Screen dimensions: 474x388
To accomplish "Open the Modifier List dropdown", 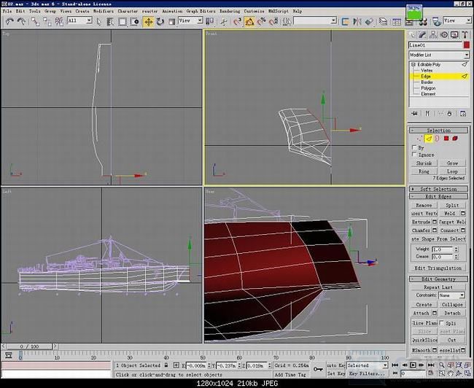I will pos(439,55).
